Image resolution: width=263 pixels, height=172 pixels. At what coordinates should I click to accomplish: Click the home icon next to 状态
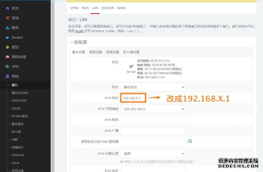(x=7, y=8)
